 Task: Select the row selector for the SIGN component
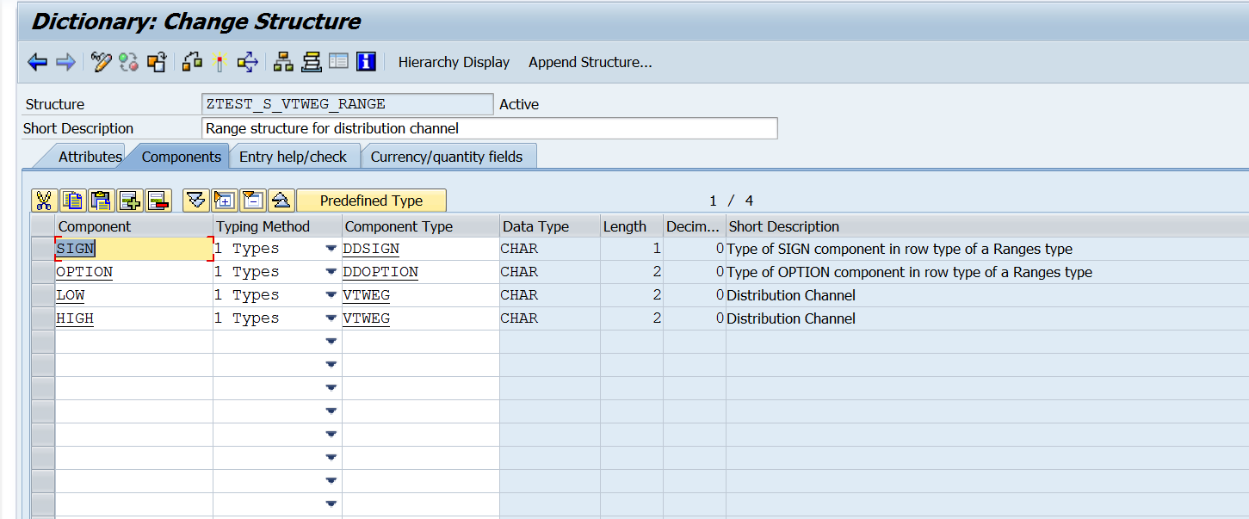coord(43,249)
